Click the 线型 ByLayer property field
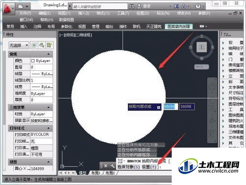Screen dimensions: 246x185 42,74
